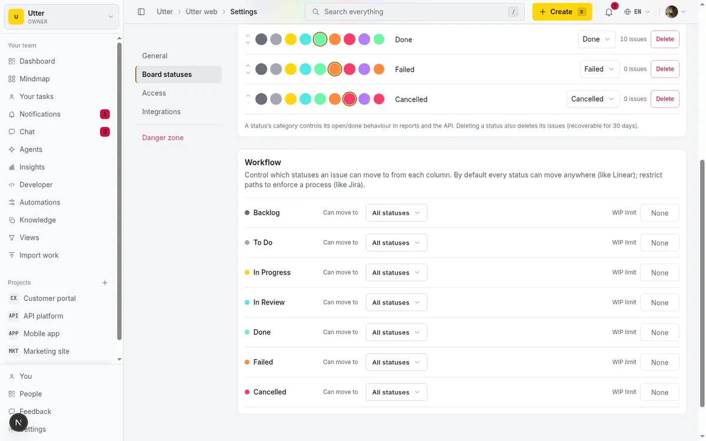Open the Done status category dropdown
Image resolution: width=706 pixels, height=441 pixels.
[597, 39]
